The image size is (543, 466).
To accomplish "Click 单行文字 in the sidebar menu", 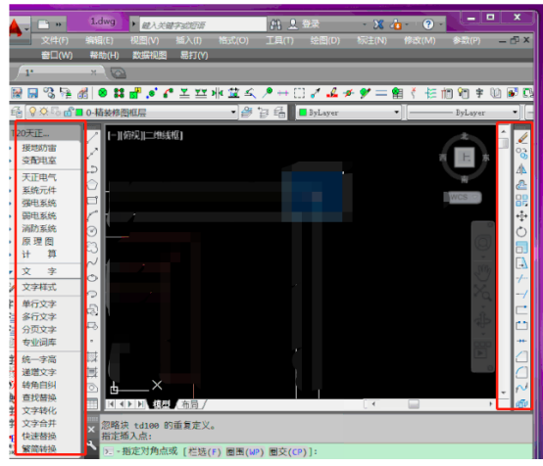I will (39, 304).
